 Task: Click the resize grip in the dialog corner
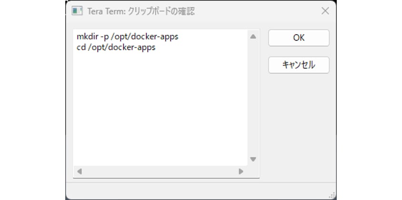point(332,196)
